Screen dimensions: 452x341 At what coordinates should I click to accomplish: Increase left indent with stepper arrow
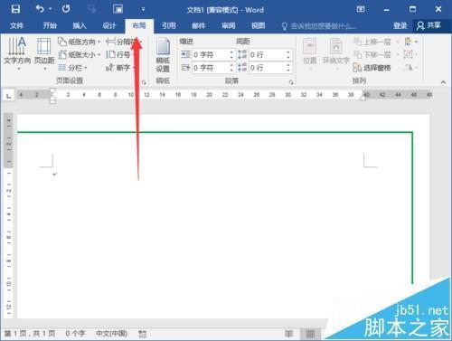pyautogui.click(x=231, y=52)
